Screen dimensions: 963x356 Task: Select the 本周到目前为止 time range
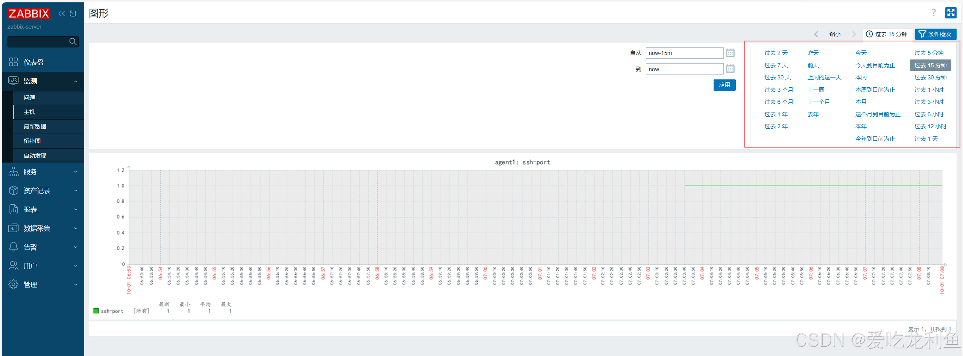point(875,90)
